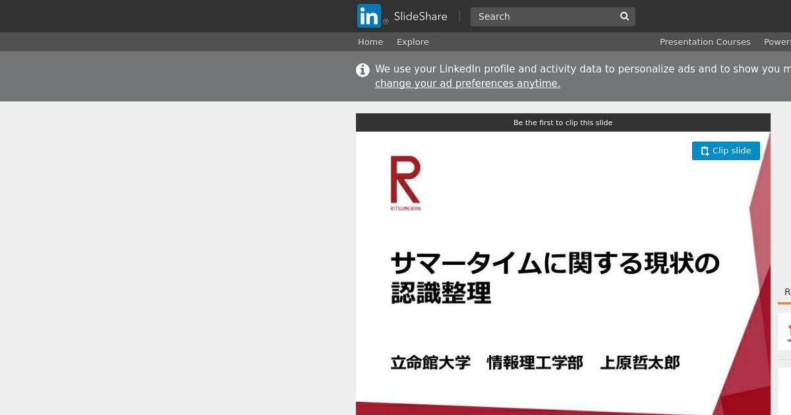Open the SlideShare home wordmark

[421, 16]
